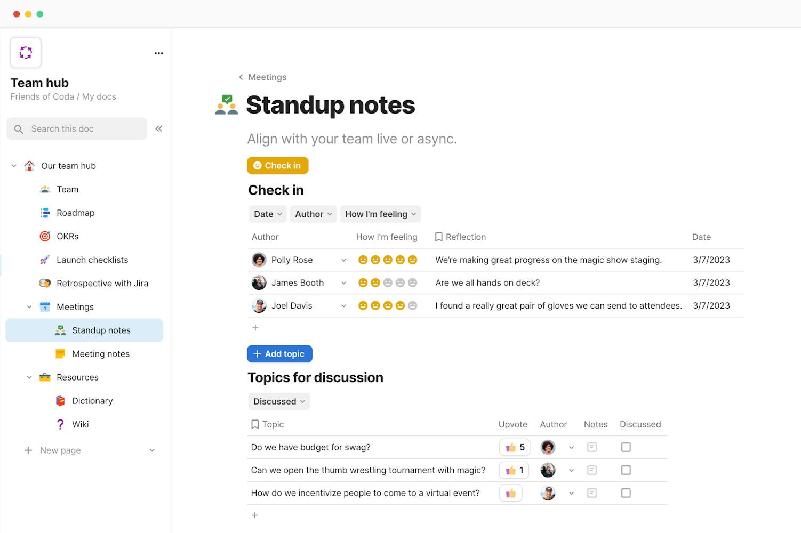Image resolution: width=801 pixels, height=533 pixels.
Task: Open notes icon for budget swag topic
Action: click(x=591, y=447)
